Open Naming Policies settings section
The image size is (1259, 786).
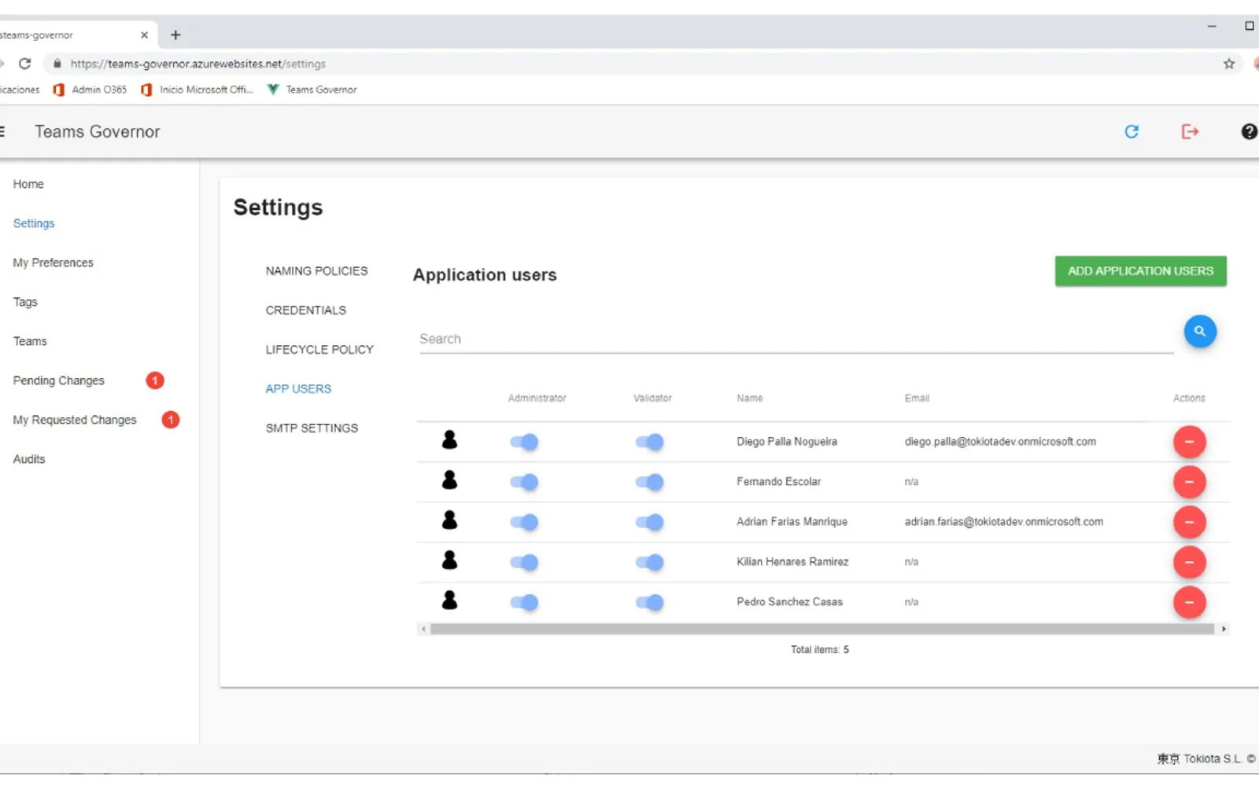(316, 271)
